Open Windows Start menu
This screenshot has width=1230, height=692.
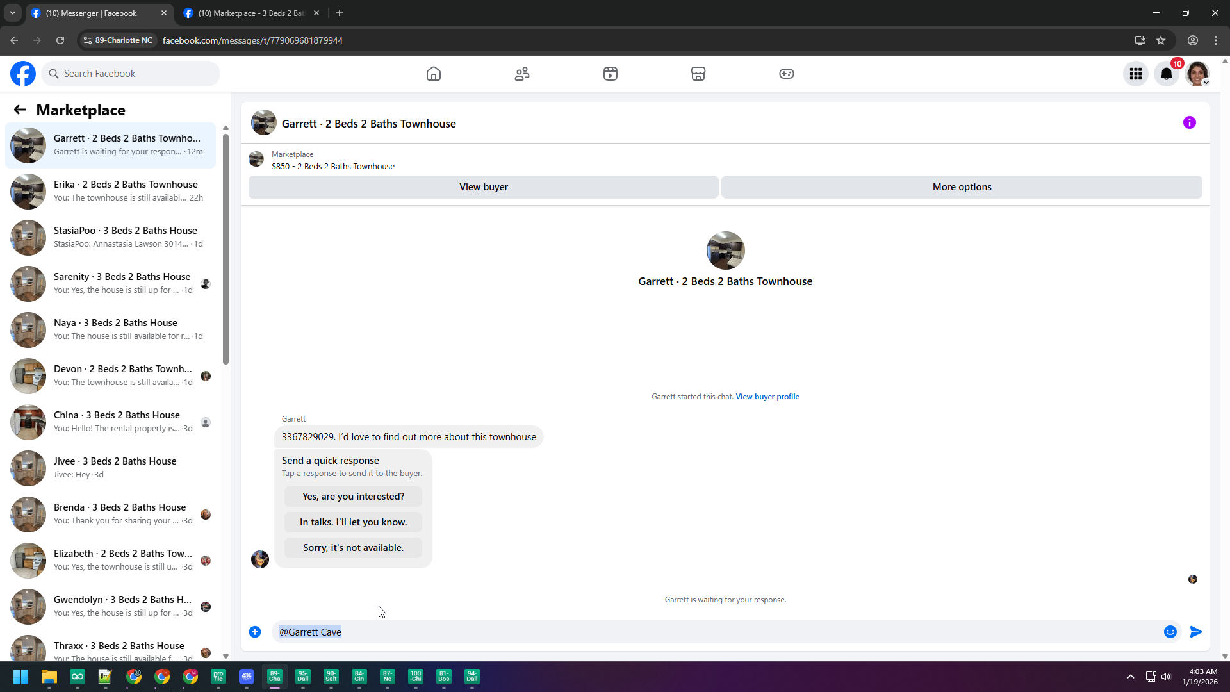point(20,677)
